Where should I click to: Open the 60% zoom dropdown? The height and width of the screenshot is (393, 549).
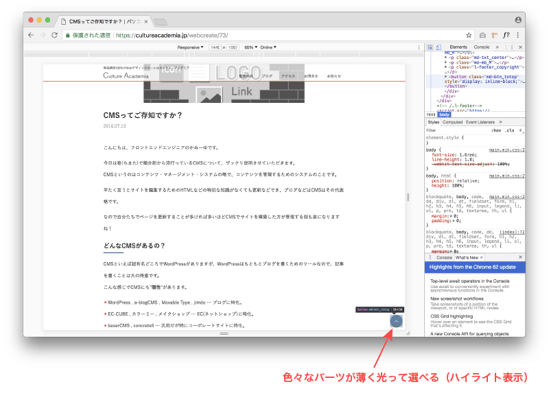coord(248,47)
